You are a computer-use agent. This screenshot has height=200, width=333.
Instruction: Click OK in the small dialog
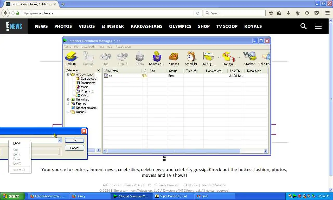[74, 140]
